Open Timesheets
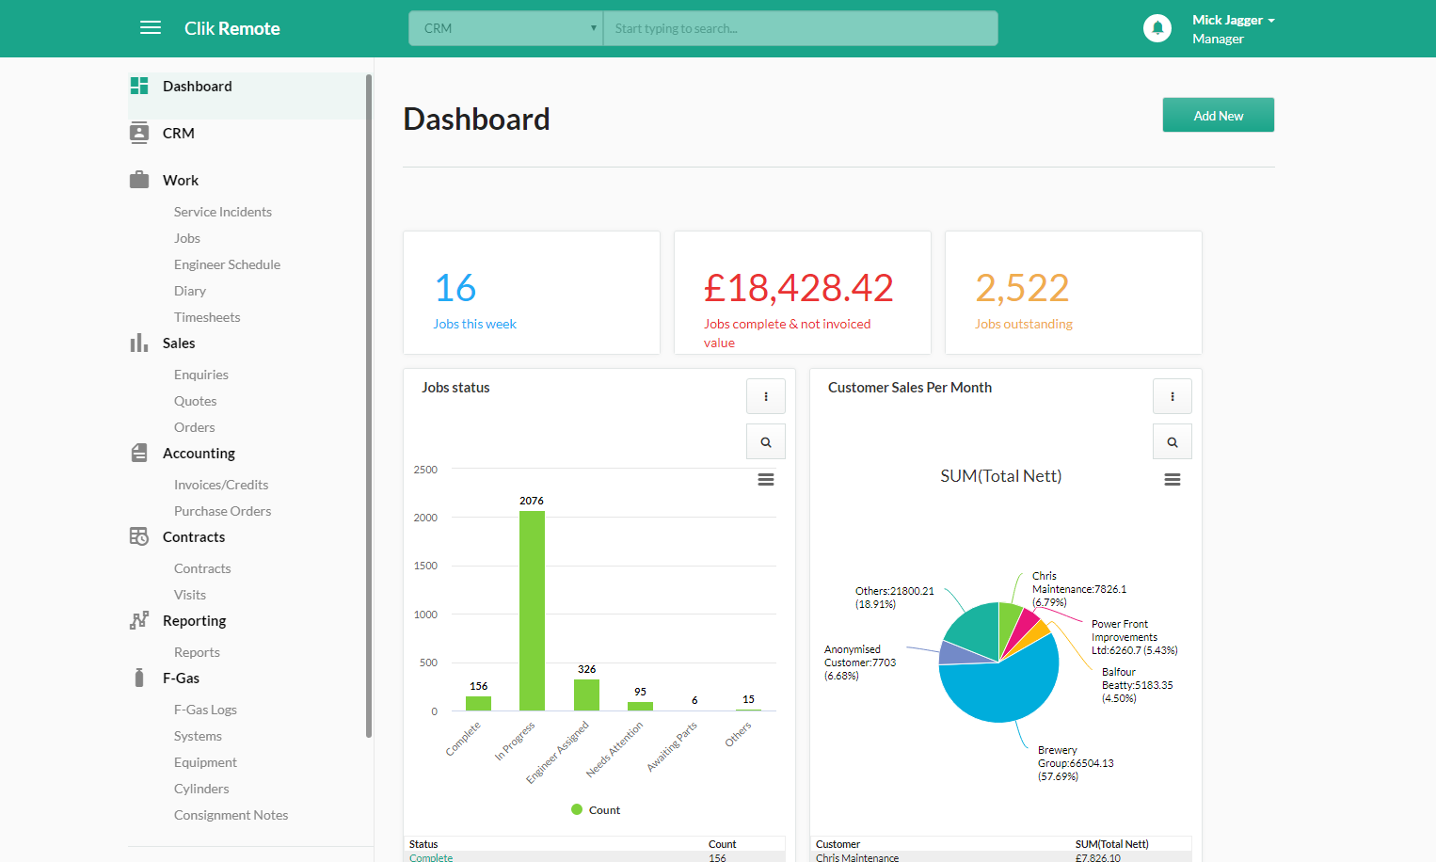Image resolution: width=1436 pixels, height=862 pixels. click(207, 317)
